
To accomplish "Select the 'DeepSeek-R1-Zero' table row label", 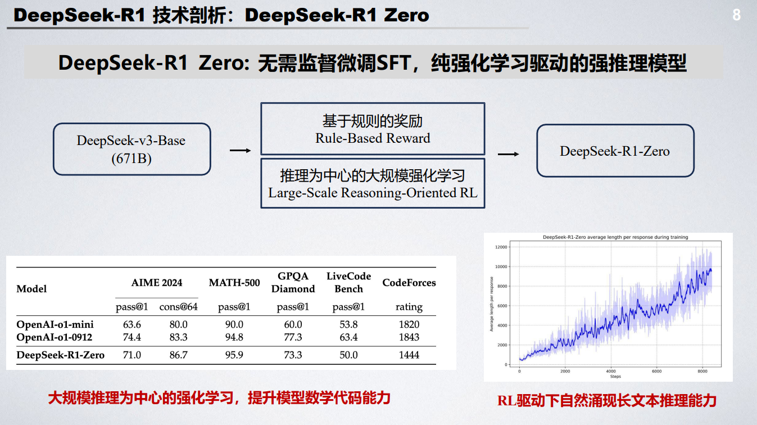I will click(61, 355).
